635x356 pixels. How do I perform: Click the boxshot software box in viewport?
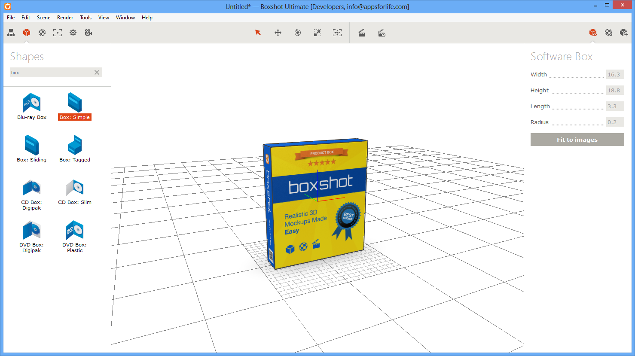(316, 204)
